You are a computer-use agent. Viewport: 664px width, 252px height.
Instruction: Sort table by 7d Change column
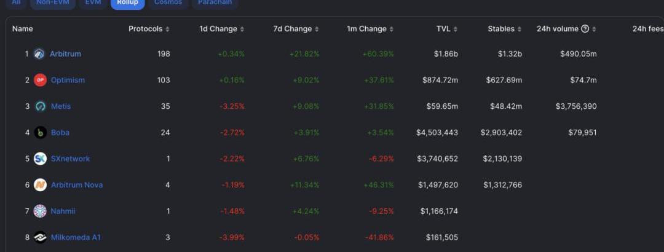(x=296, y=29)
